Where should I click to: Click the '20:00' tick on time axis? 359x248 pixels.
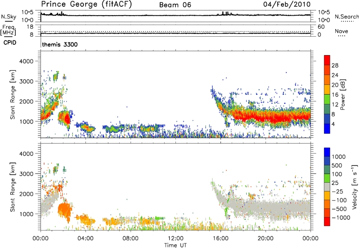click(x=265, y=239)
